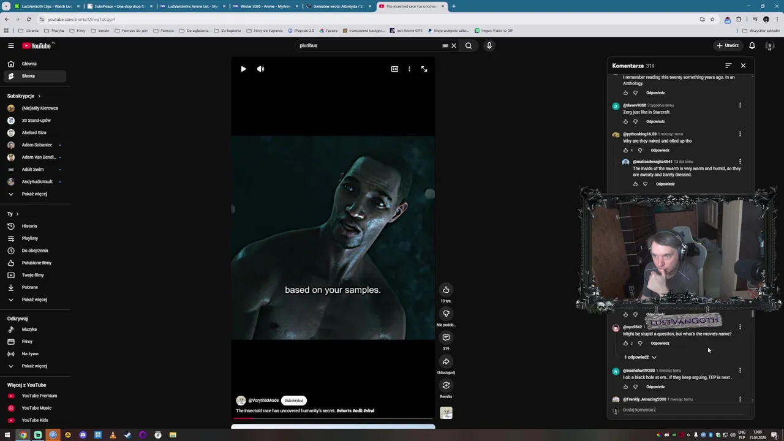Open Muzyka under Odkrywaj
The height and width of the screenshot is (441, 784).
point(34,329)
